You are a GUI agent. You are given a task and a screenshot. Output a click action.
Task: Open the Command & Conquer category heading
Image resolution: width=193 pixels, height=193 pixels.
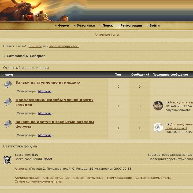point(26,56)
